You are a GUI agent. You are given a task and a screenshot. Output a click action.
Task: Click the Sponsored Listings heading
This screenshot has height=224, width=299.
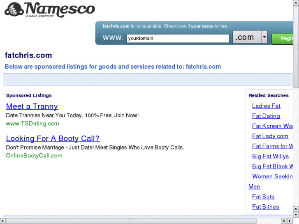[x=29, y=95]
